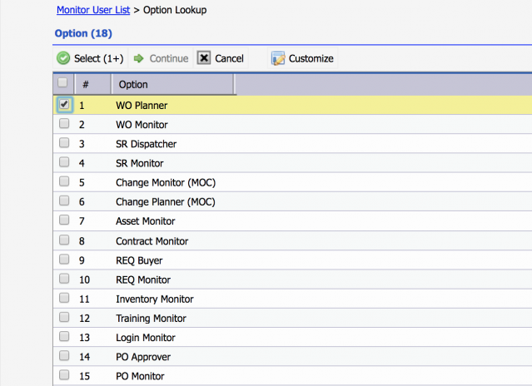Toggle the select-all header checkbox

[x=63, y=83]
